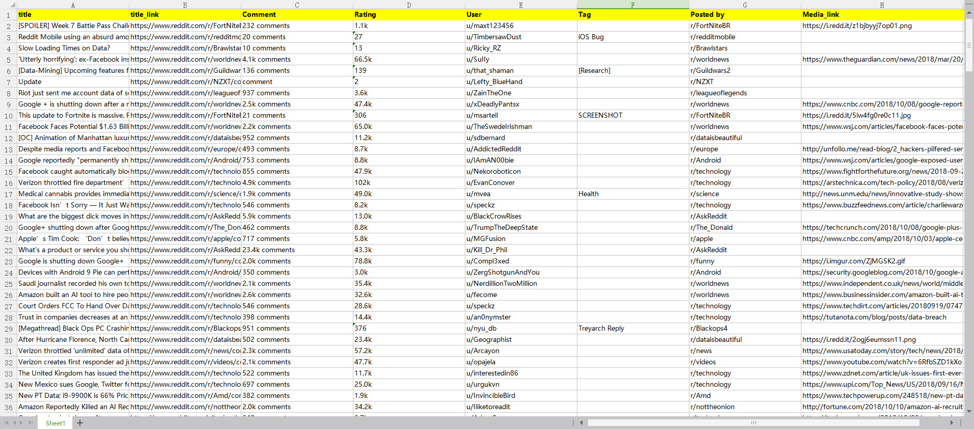Select the highlighted column F header
This screenshot has height=429, width=974.
633,5
